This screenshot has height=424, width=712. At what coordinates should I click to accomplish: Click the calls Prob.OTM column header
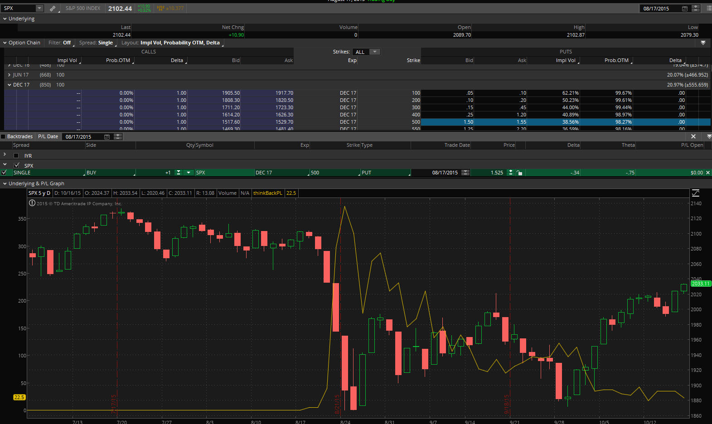118,60
